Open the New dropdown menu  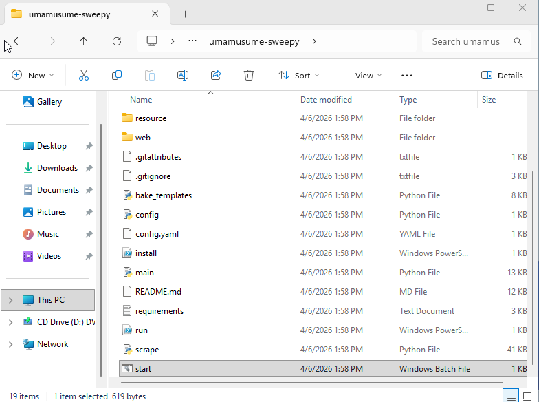tap(33, 76)
